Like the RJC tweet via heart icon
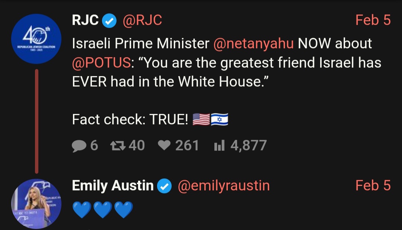The image size is (402, 230). pyautogui.click(x=164, y=145)
